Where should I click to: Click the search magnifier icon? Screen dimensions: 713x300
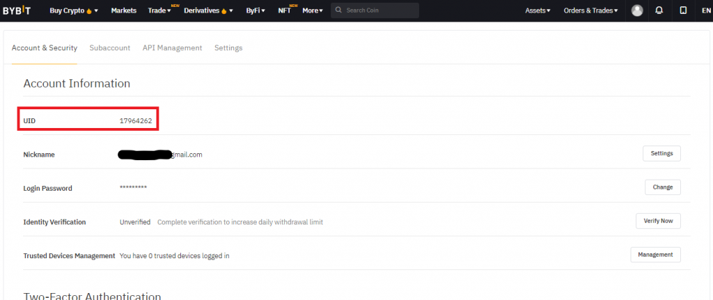338,10
